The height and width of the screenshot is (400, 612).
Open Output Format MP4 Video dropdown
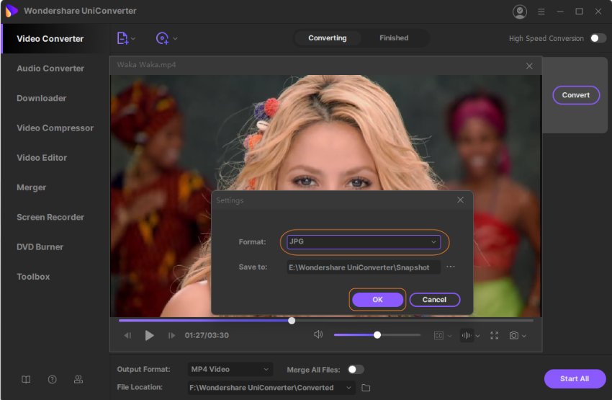click(230, 369)
